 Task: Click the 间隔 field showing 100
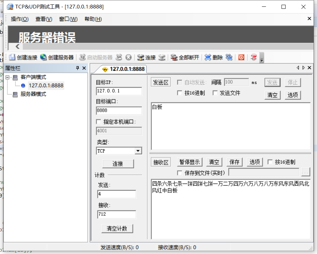[x=237, y=82]
